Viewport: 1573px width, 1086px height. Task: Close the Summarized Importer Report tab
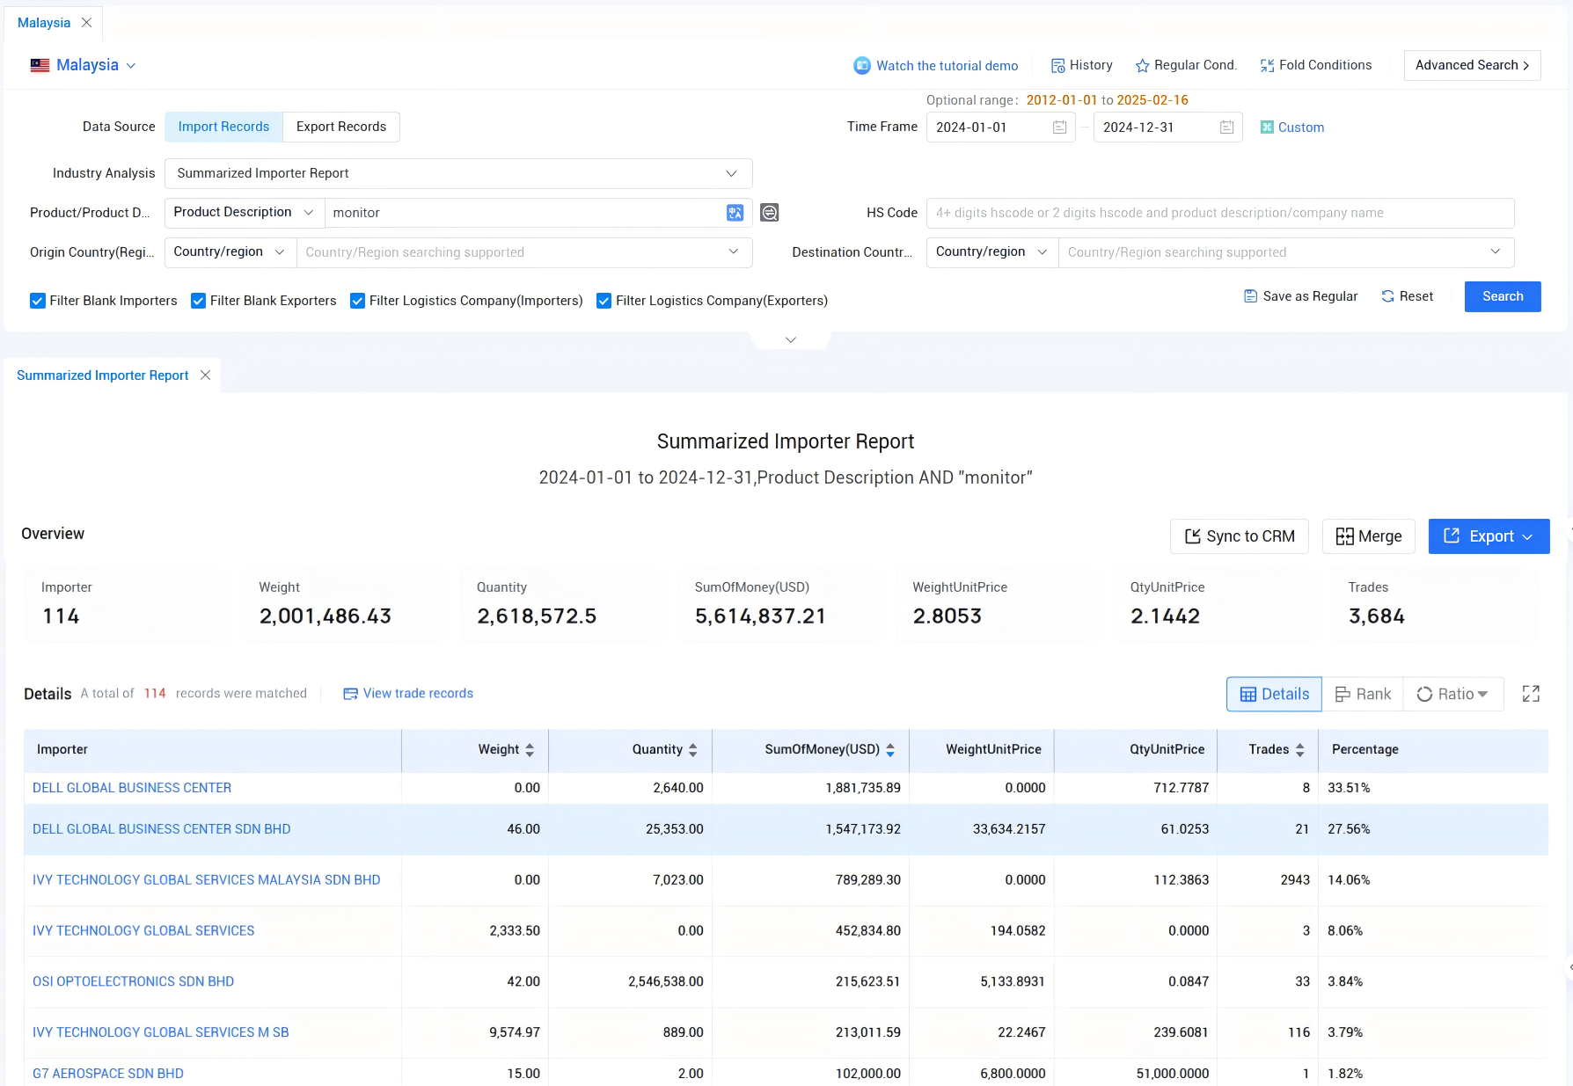pyautogui.click(x=205, y=375)
